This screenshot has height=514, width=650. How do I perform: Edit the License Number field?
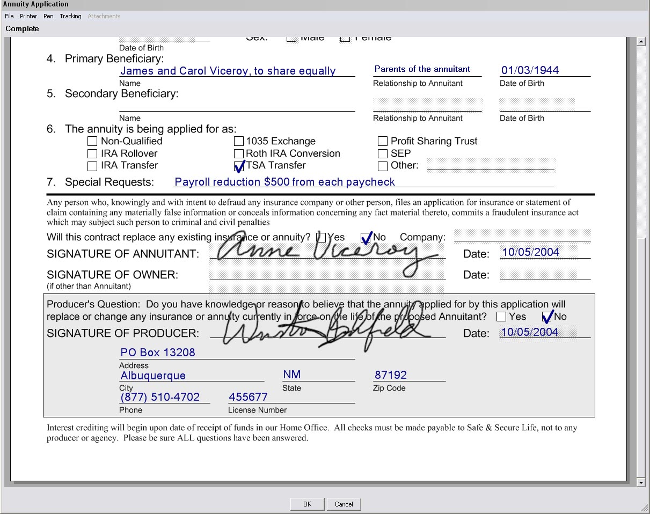(291, 397)
